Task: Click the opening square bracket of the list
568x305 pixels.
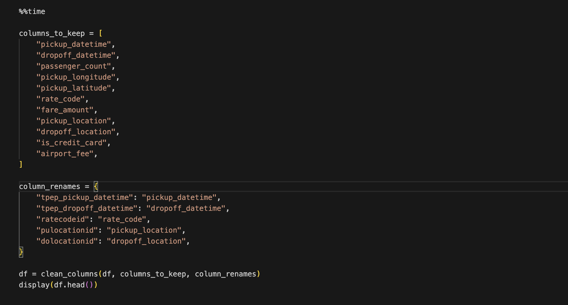Action: click(x=101, y=33)
